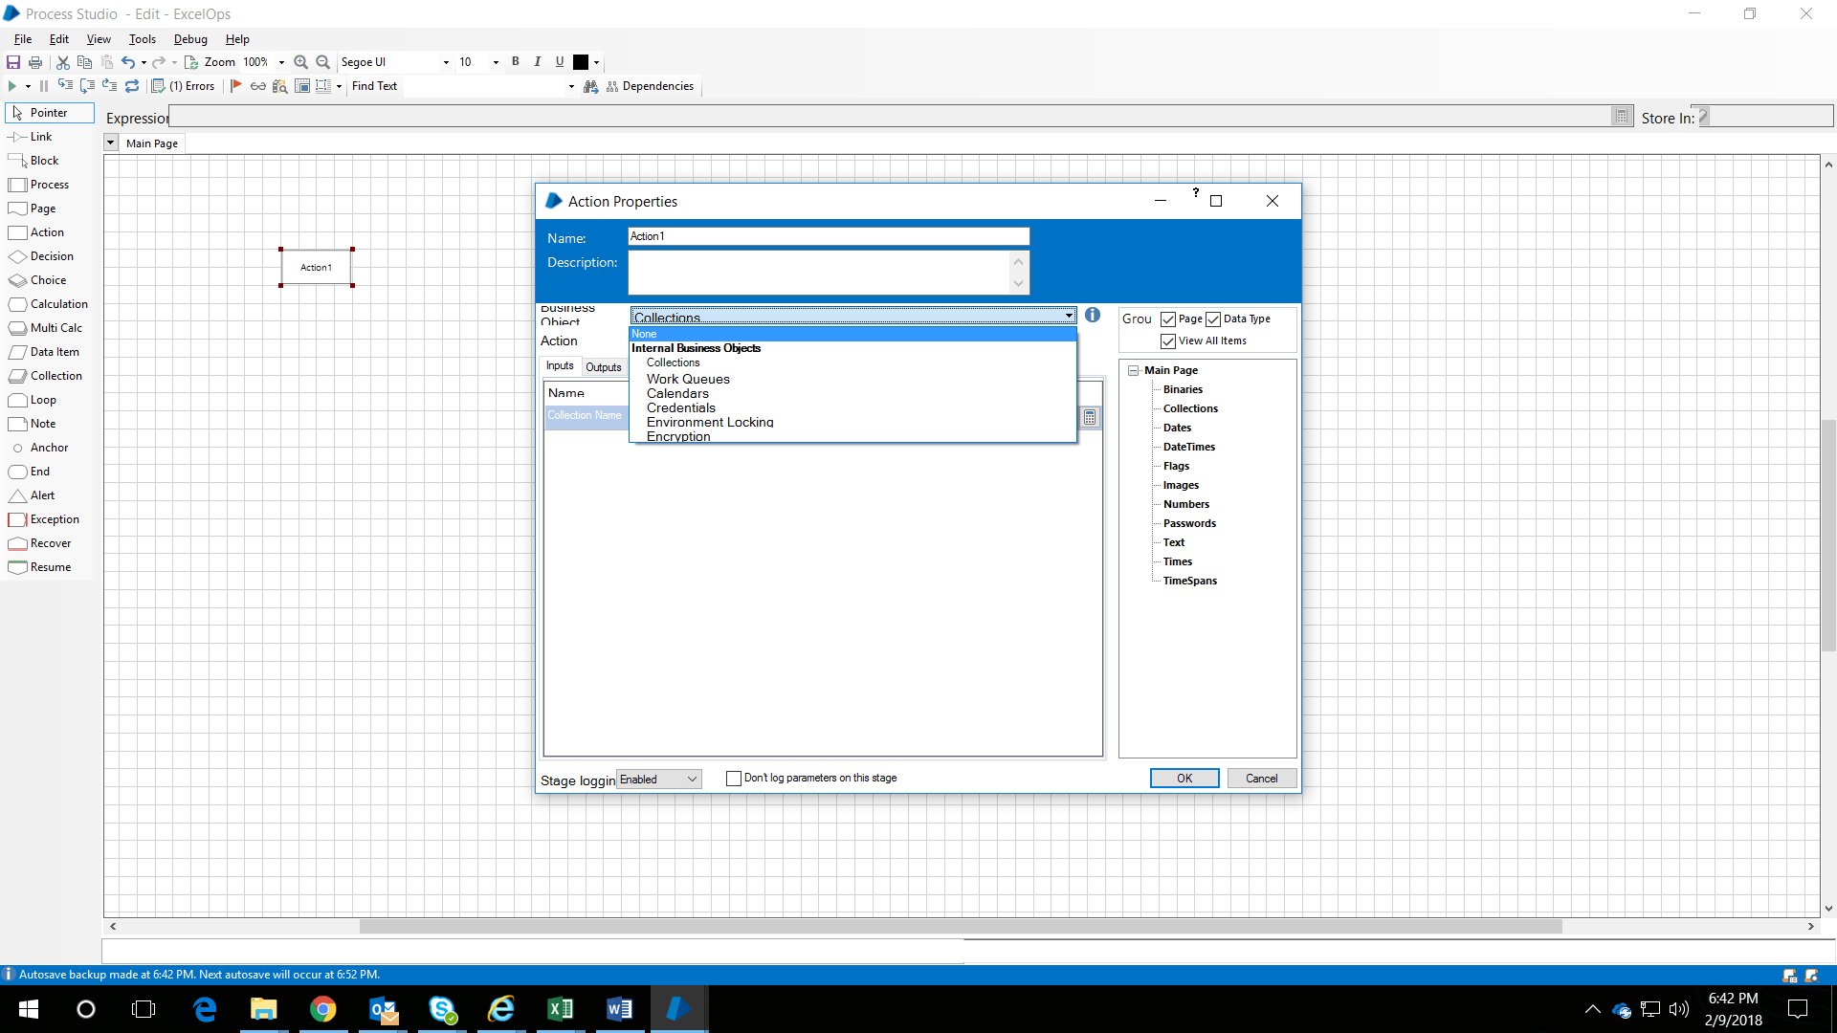Open the Segoe UI font dropdown

pos(446,61)
